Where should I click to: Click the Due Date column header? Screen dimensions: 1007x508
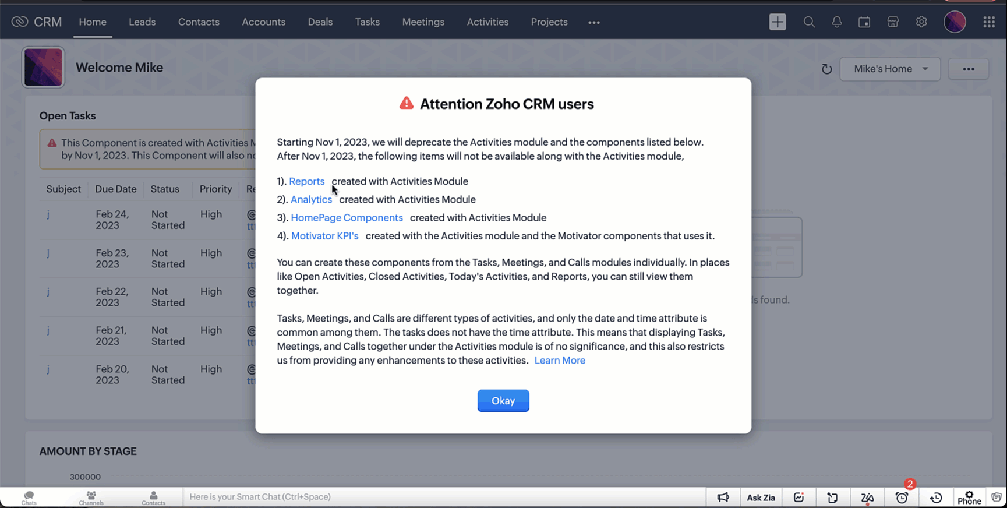tap(115, 189)
